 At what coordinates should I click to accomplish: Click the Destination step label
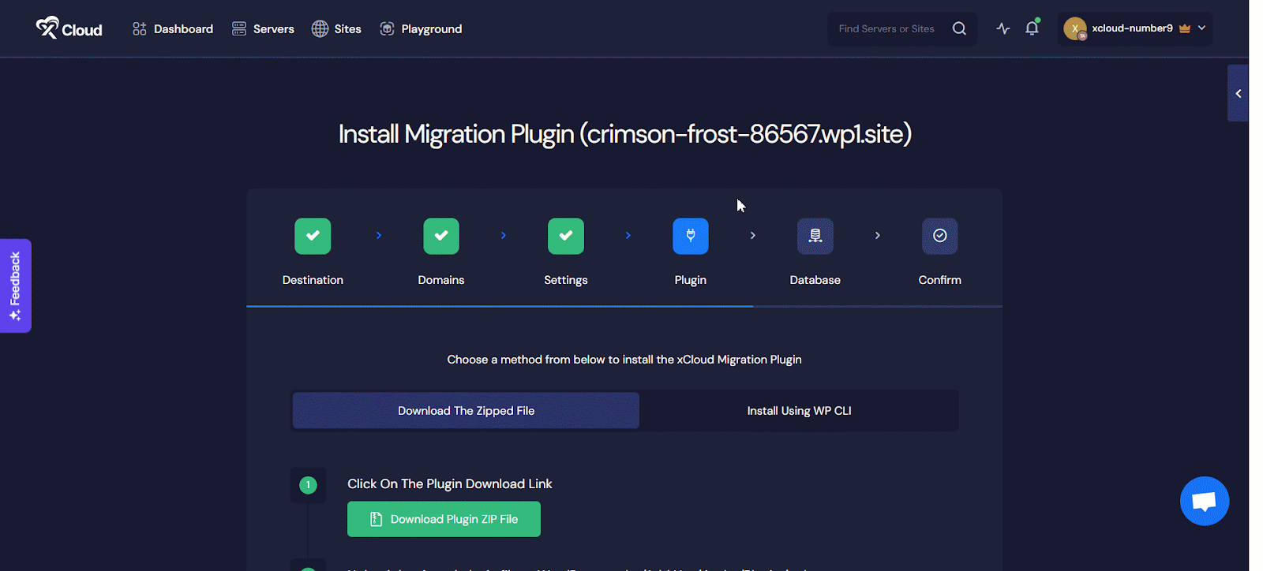coord(313,280)
